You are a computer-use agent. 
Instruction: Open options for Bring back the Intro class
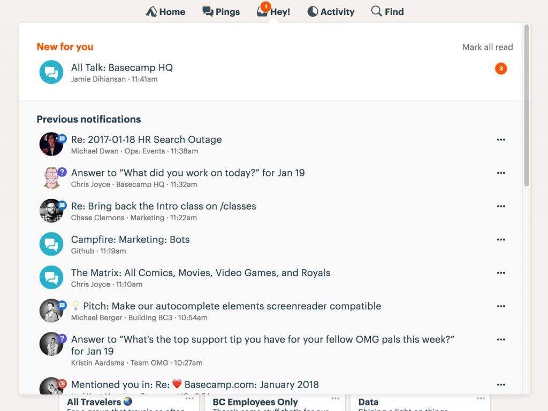(501, 206)
